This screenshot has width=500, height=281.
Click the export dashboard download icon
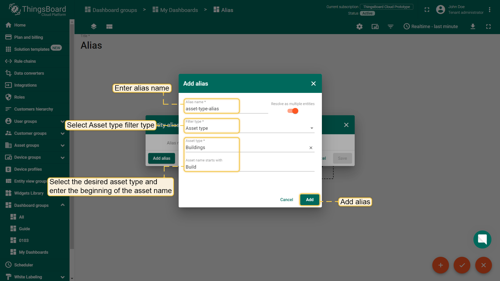coord(473,27)
